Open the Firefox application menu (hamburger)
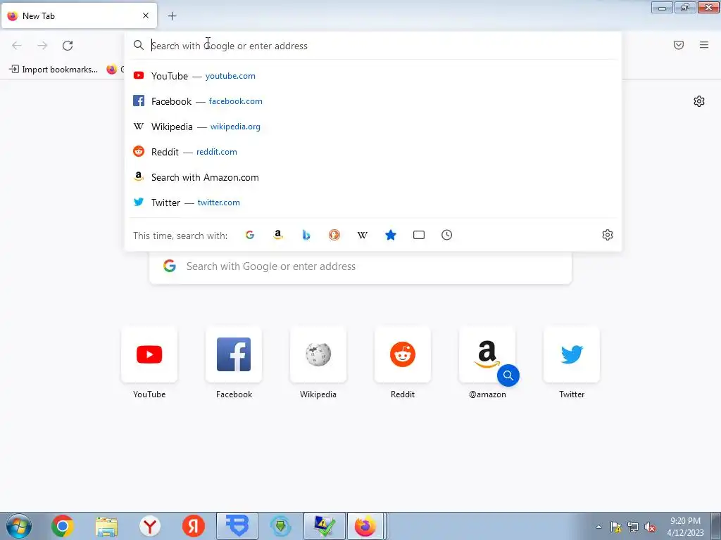This screenshot has height=540, width=721. click(x=704, y=45)
